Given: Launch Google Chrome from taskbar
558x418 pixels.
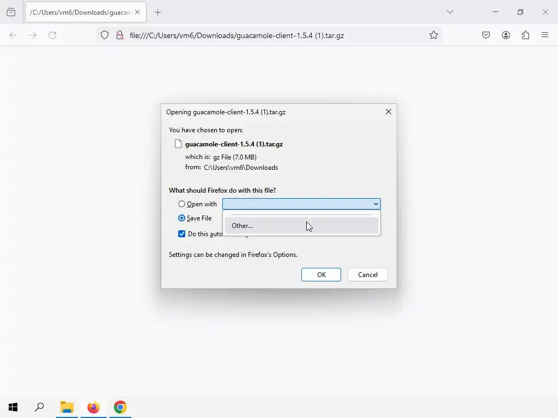Looking at the screenshot, I should (120, 407).
